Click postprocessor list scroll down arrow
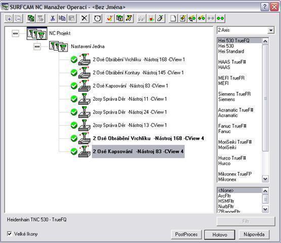 pyautogui.click(x=265, y=179)
